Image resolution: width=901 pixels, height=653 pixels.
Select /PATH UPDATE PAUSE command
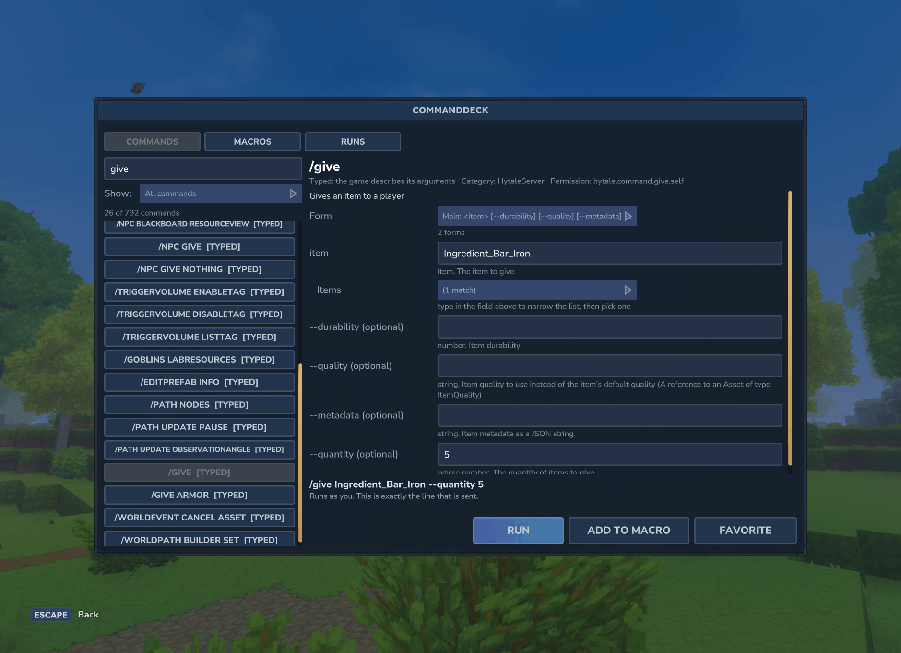199,427
